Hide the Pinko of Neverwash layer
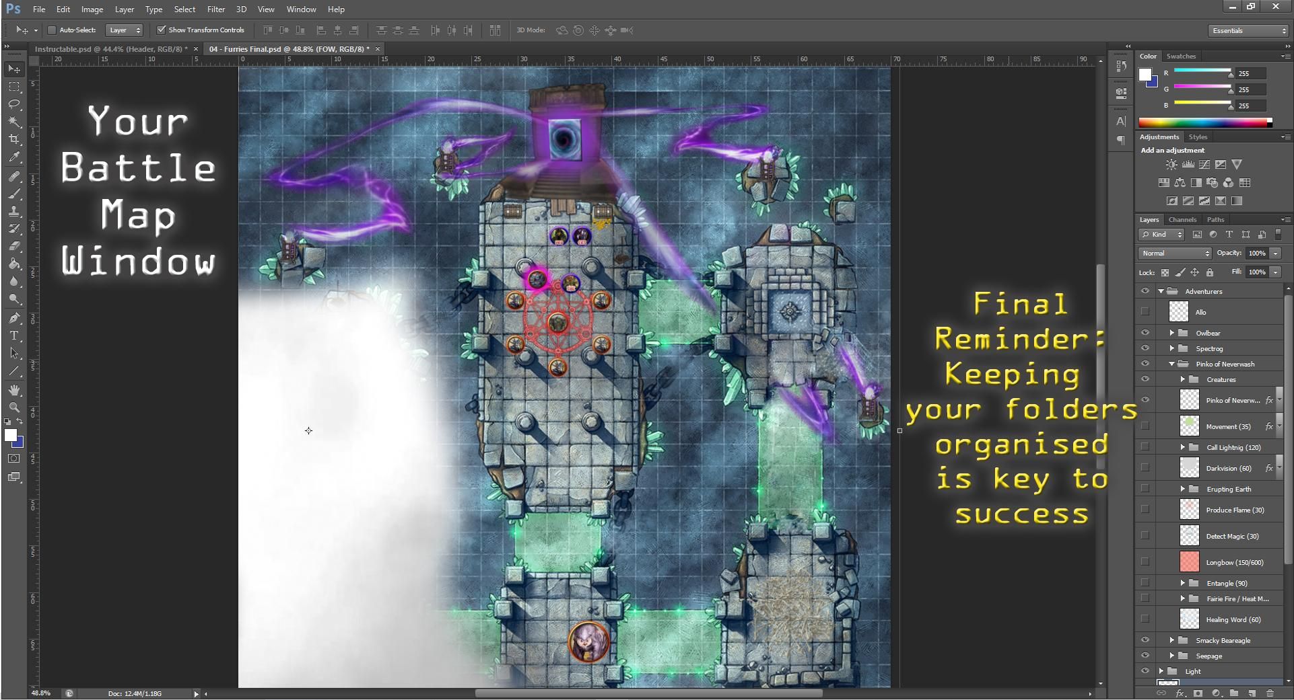The height and width of the screenshot is (700, 1294). tap(1146, 400)
